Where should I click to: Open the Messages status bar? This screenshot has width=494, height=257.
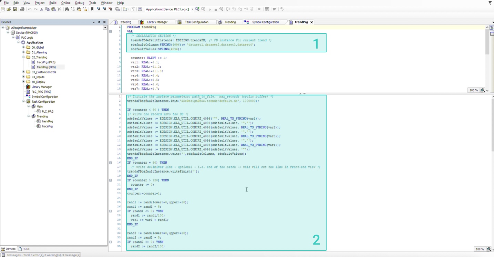tap(41, 255)
